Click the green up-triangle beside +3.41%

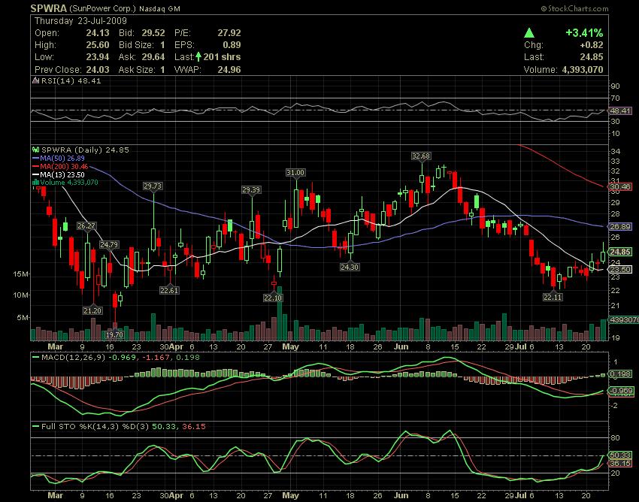(529, 32)
